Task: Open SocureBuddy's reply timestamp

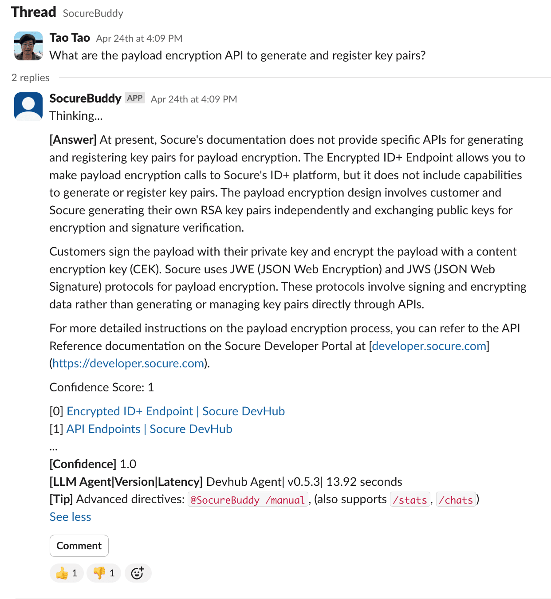Action: click(194, 99)
